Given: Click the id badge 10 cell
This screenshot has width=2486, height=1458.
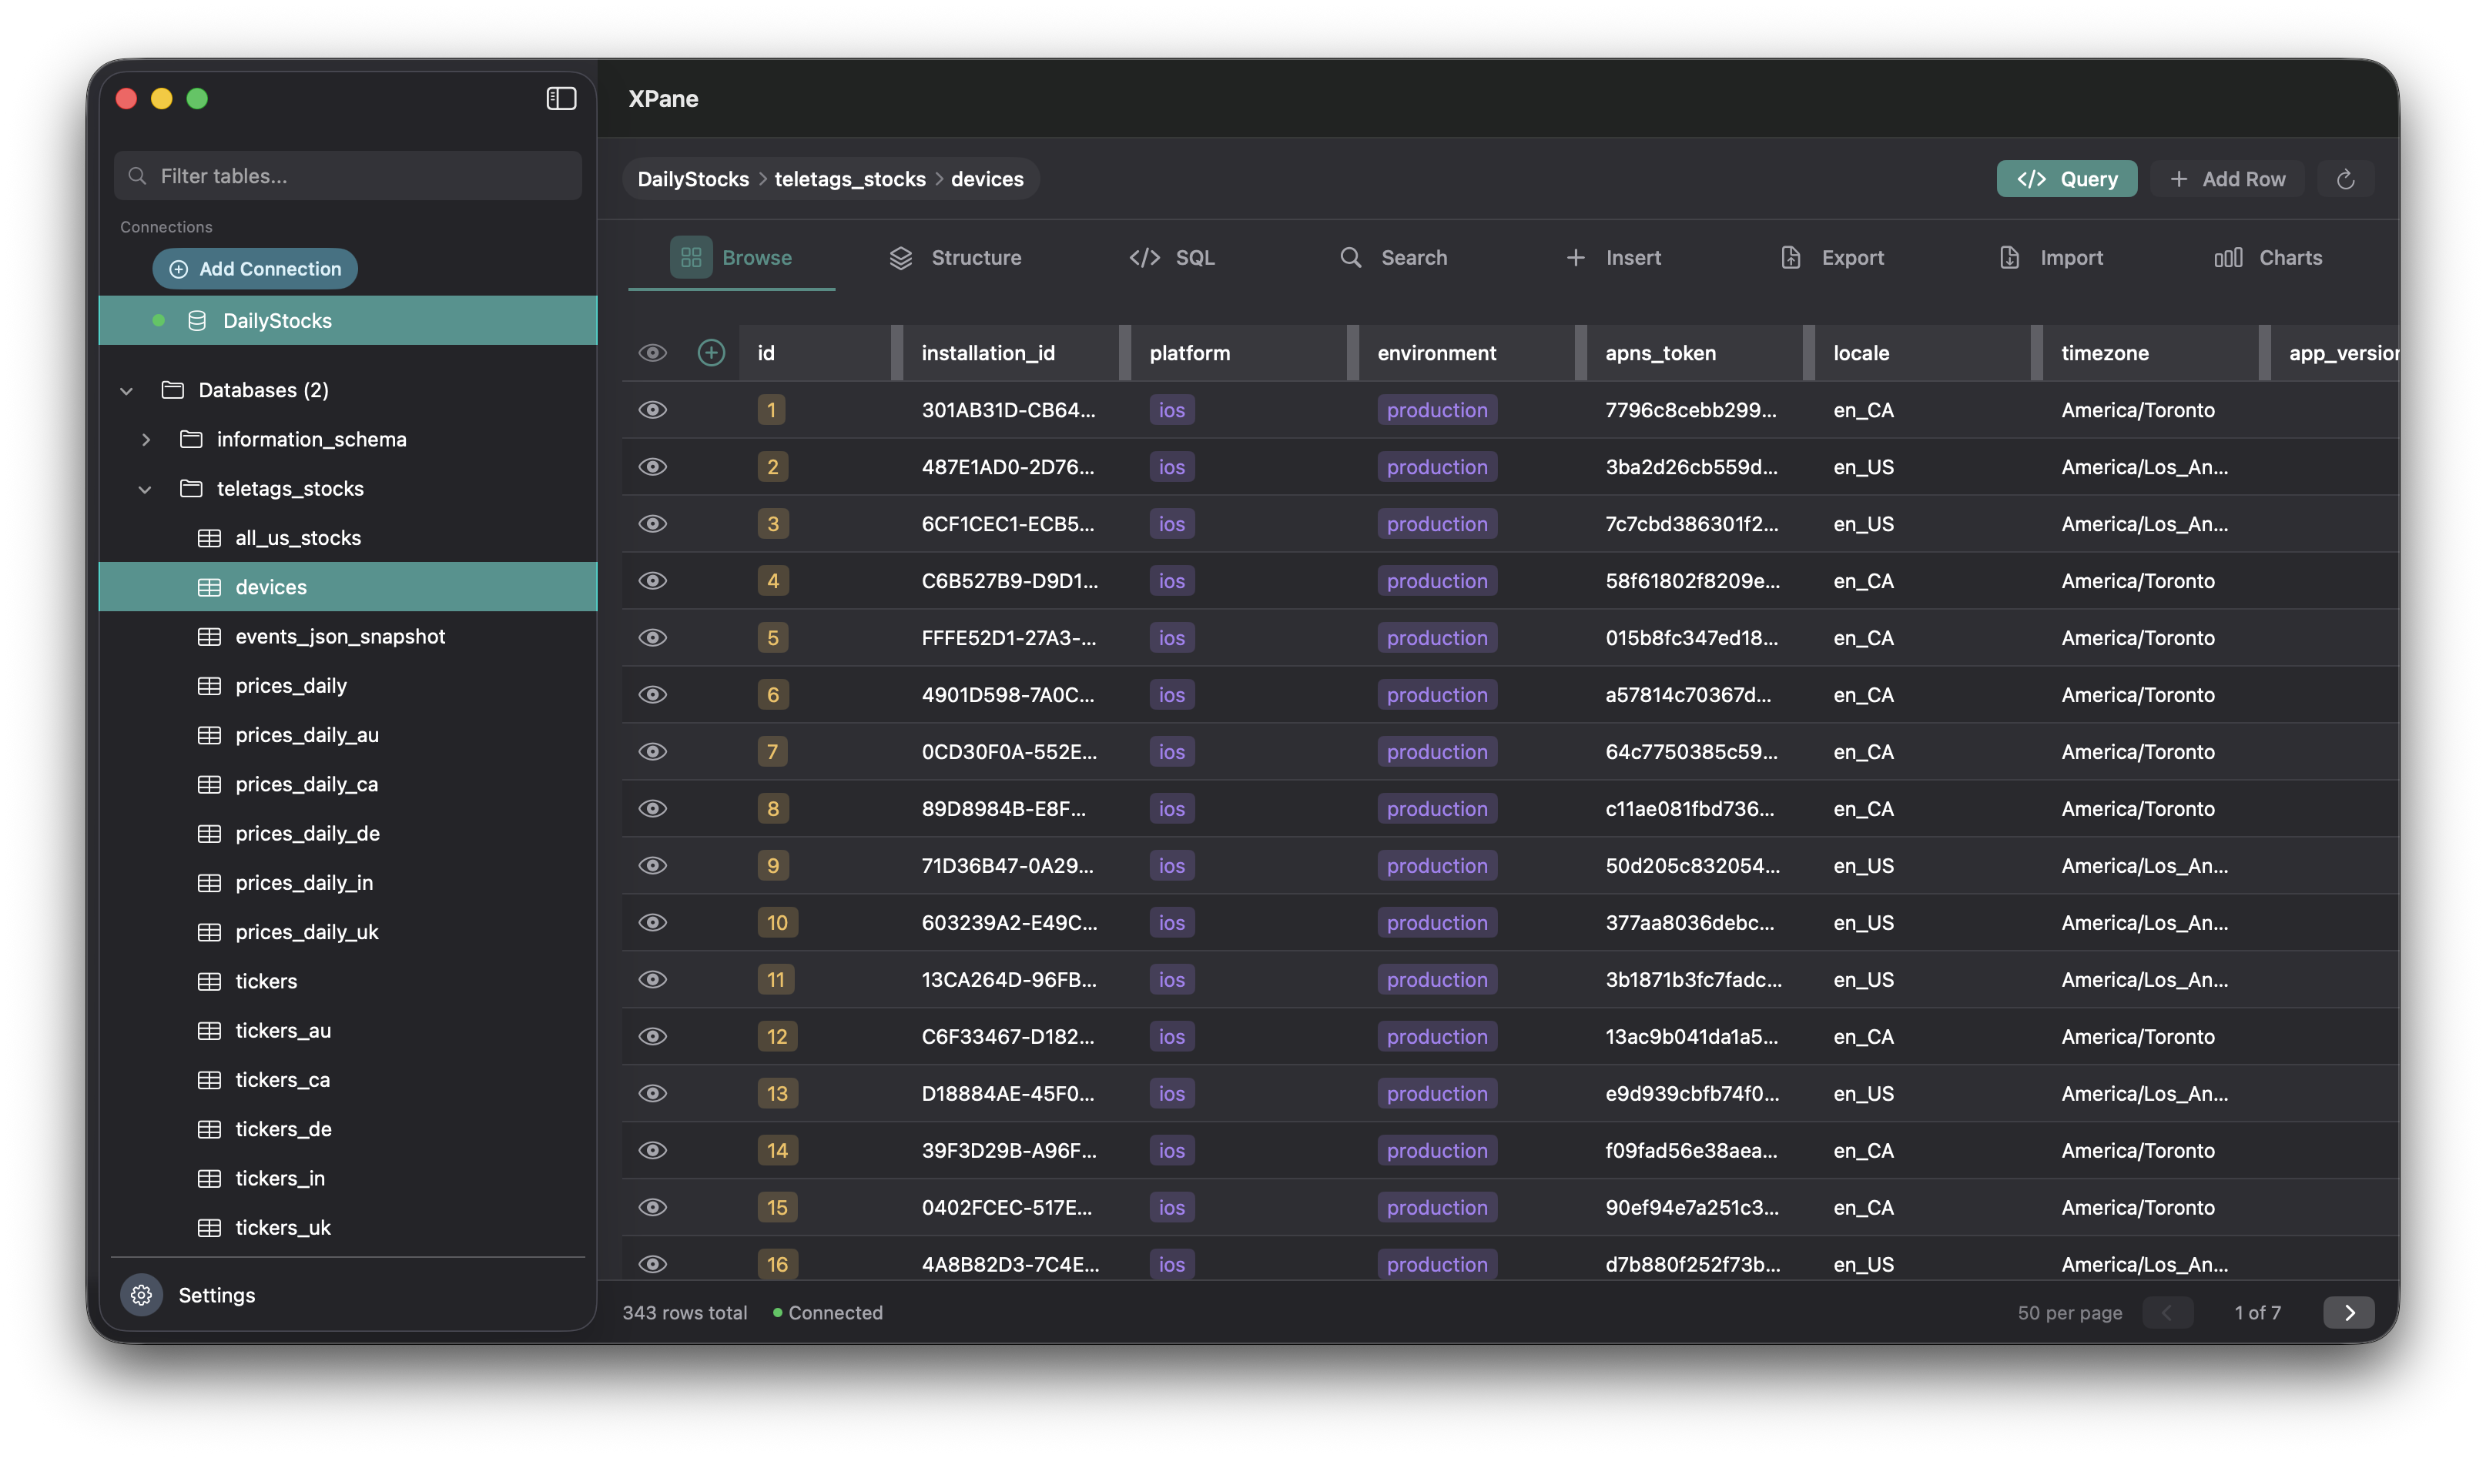Looking at the screenshot, I should (x=776, y=923).
